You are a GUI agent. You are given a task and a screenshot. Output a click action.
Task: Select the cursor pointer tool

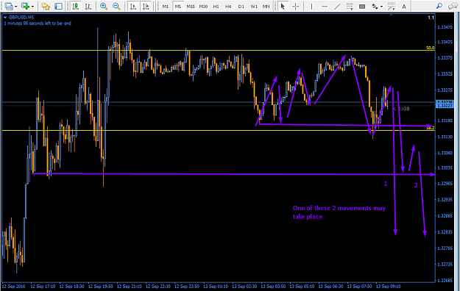[x=283, y=6]
